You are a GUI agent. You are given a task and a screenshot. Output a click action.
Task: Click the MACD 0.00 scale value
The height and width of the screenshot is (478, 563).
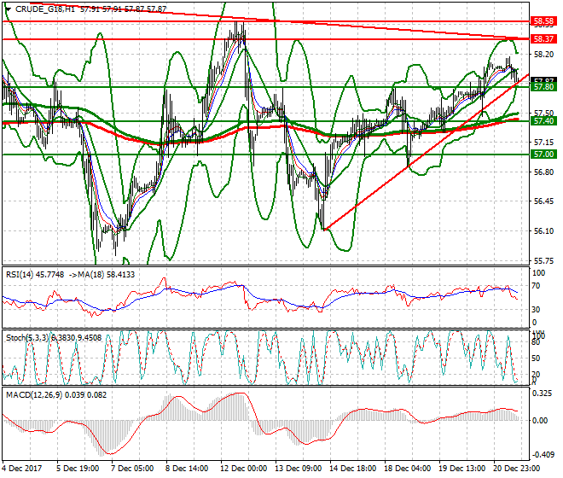(x=540, y=421)
